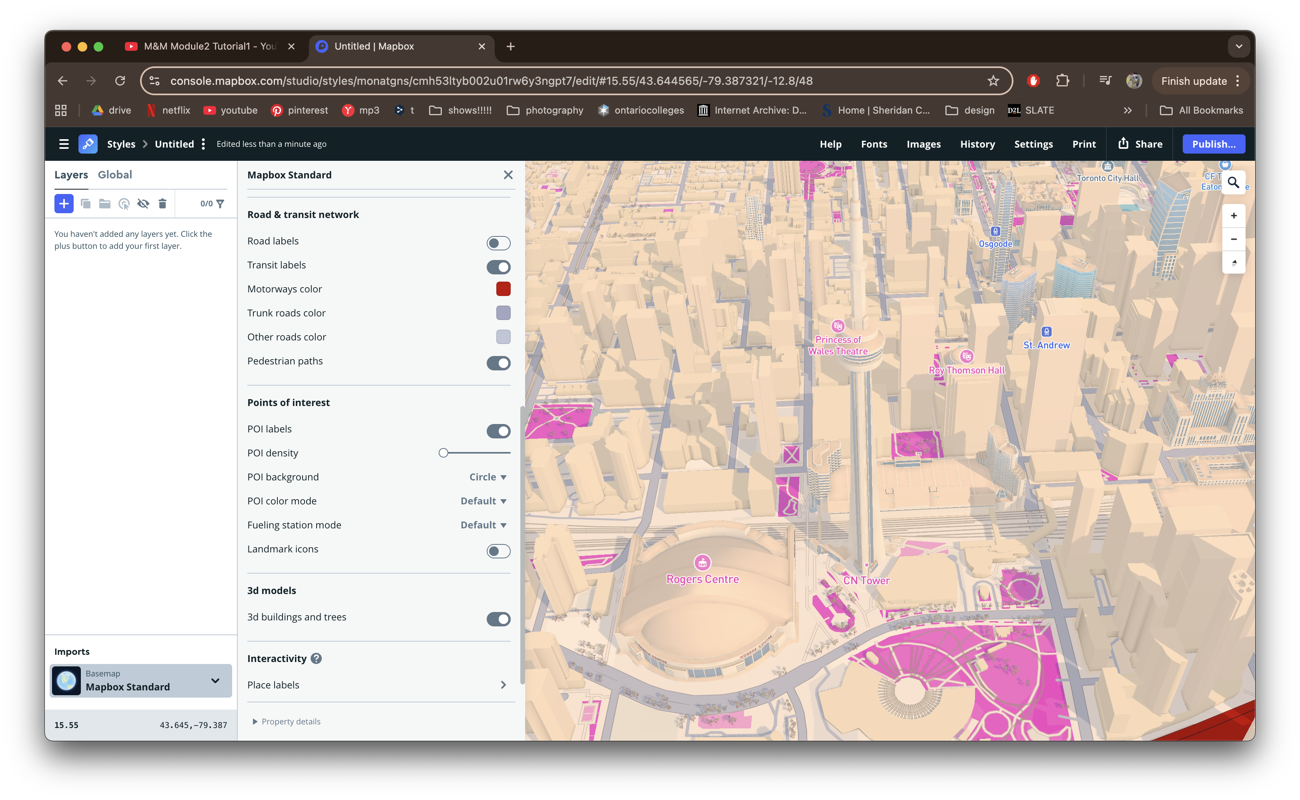Change the Motorways color swatch
Viewport: 1300px width, 800px height.
(502, 289)
